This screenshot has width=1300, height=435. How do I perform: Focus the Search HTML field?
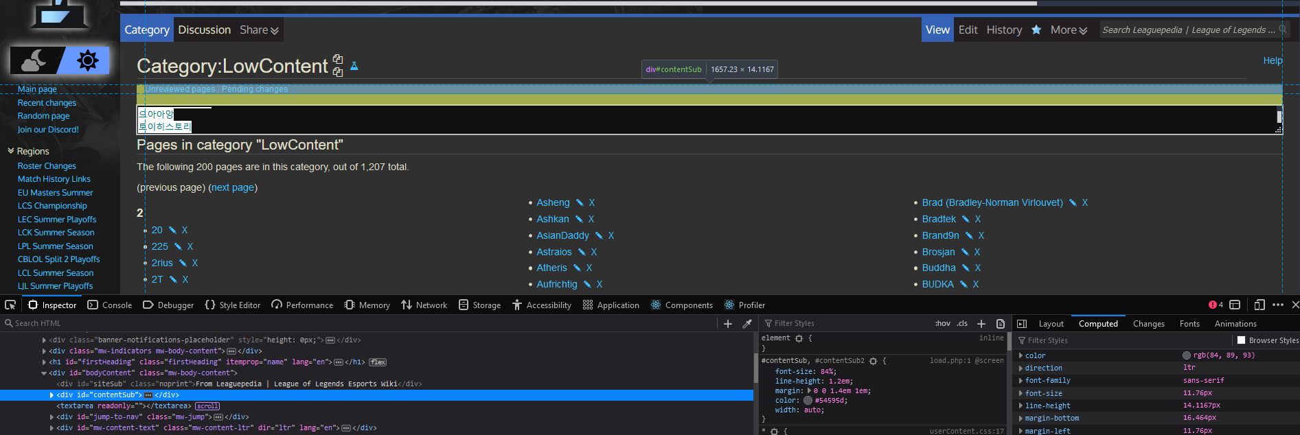pos(357,324)
